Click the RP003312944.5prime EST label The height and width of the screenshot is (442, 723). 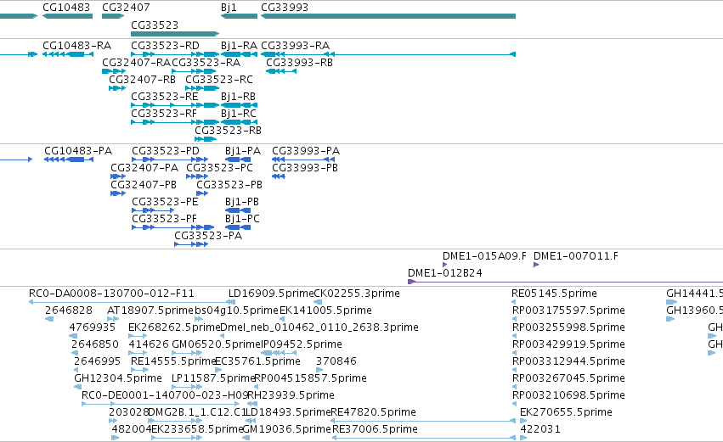[x=568, y=362]
